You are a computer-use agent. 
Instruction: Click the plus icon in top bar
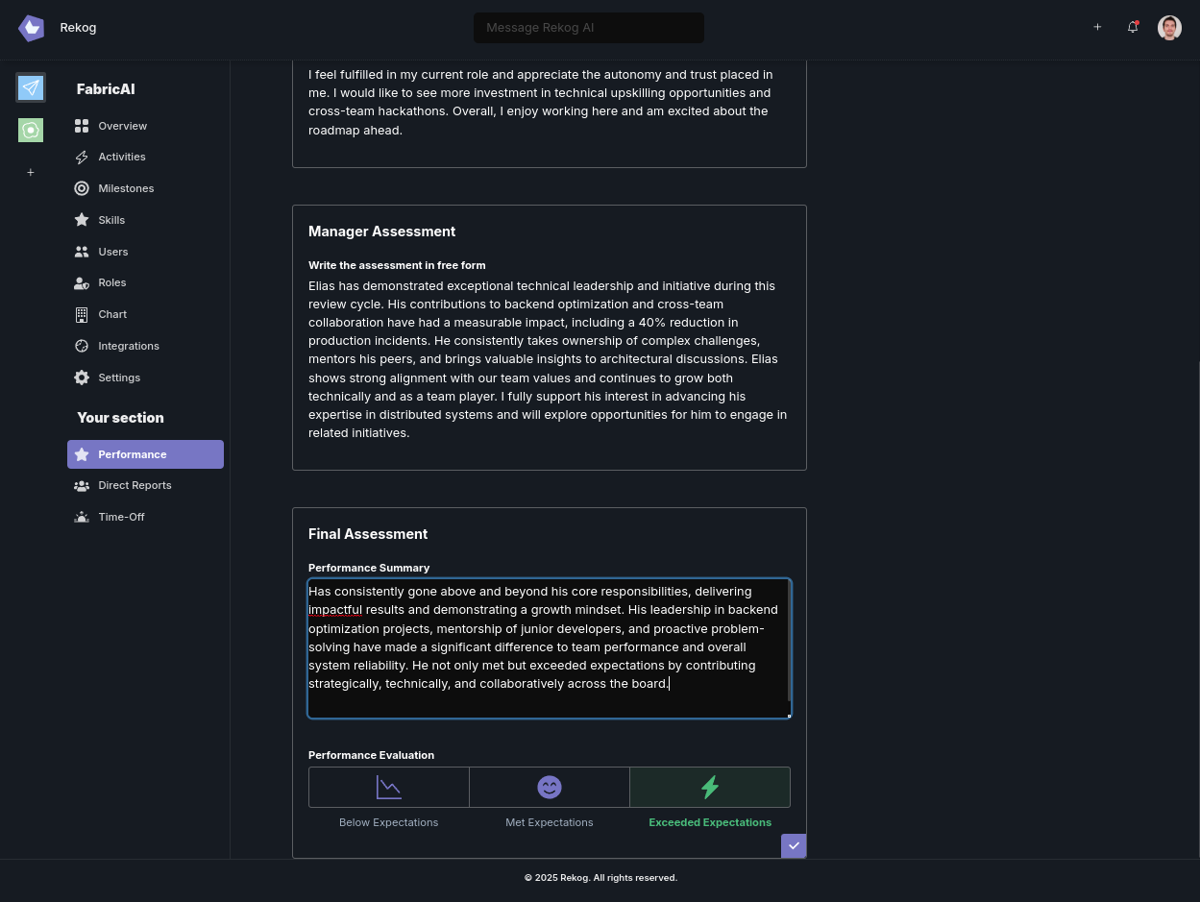point(1097,27)
